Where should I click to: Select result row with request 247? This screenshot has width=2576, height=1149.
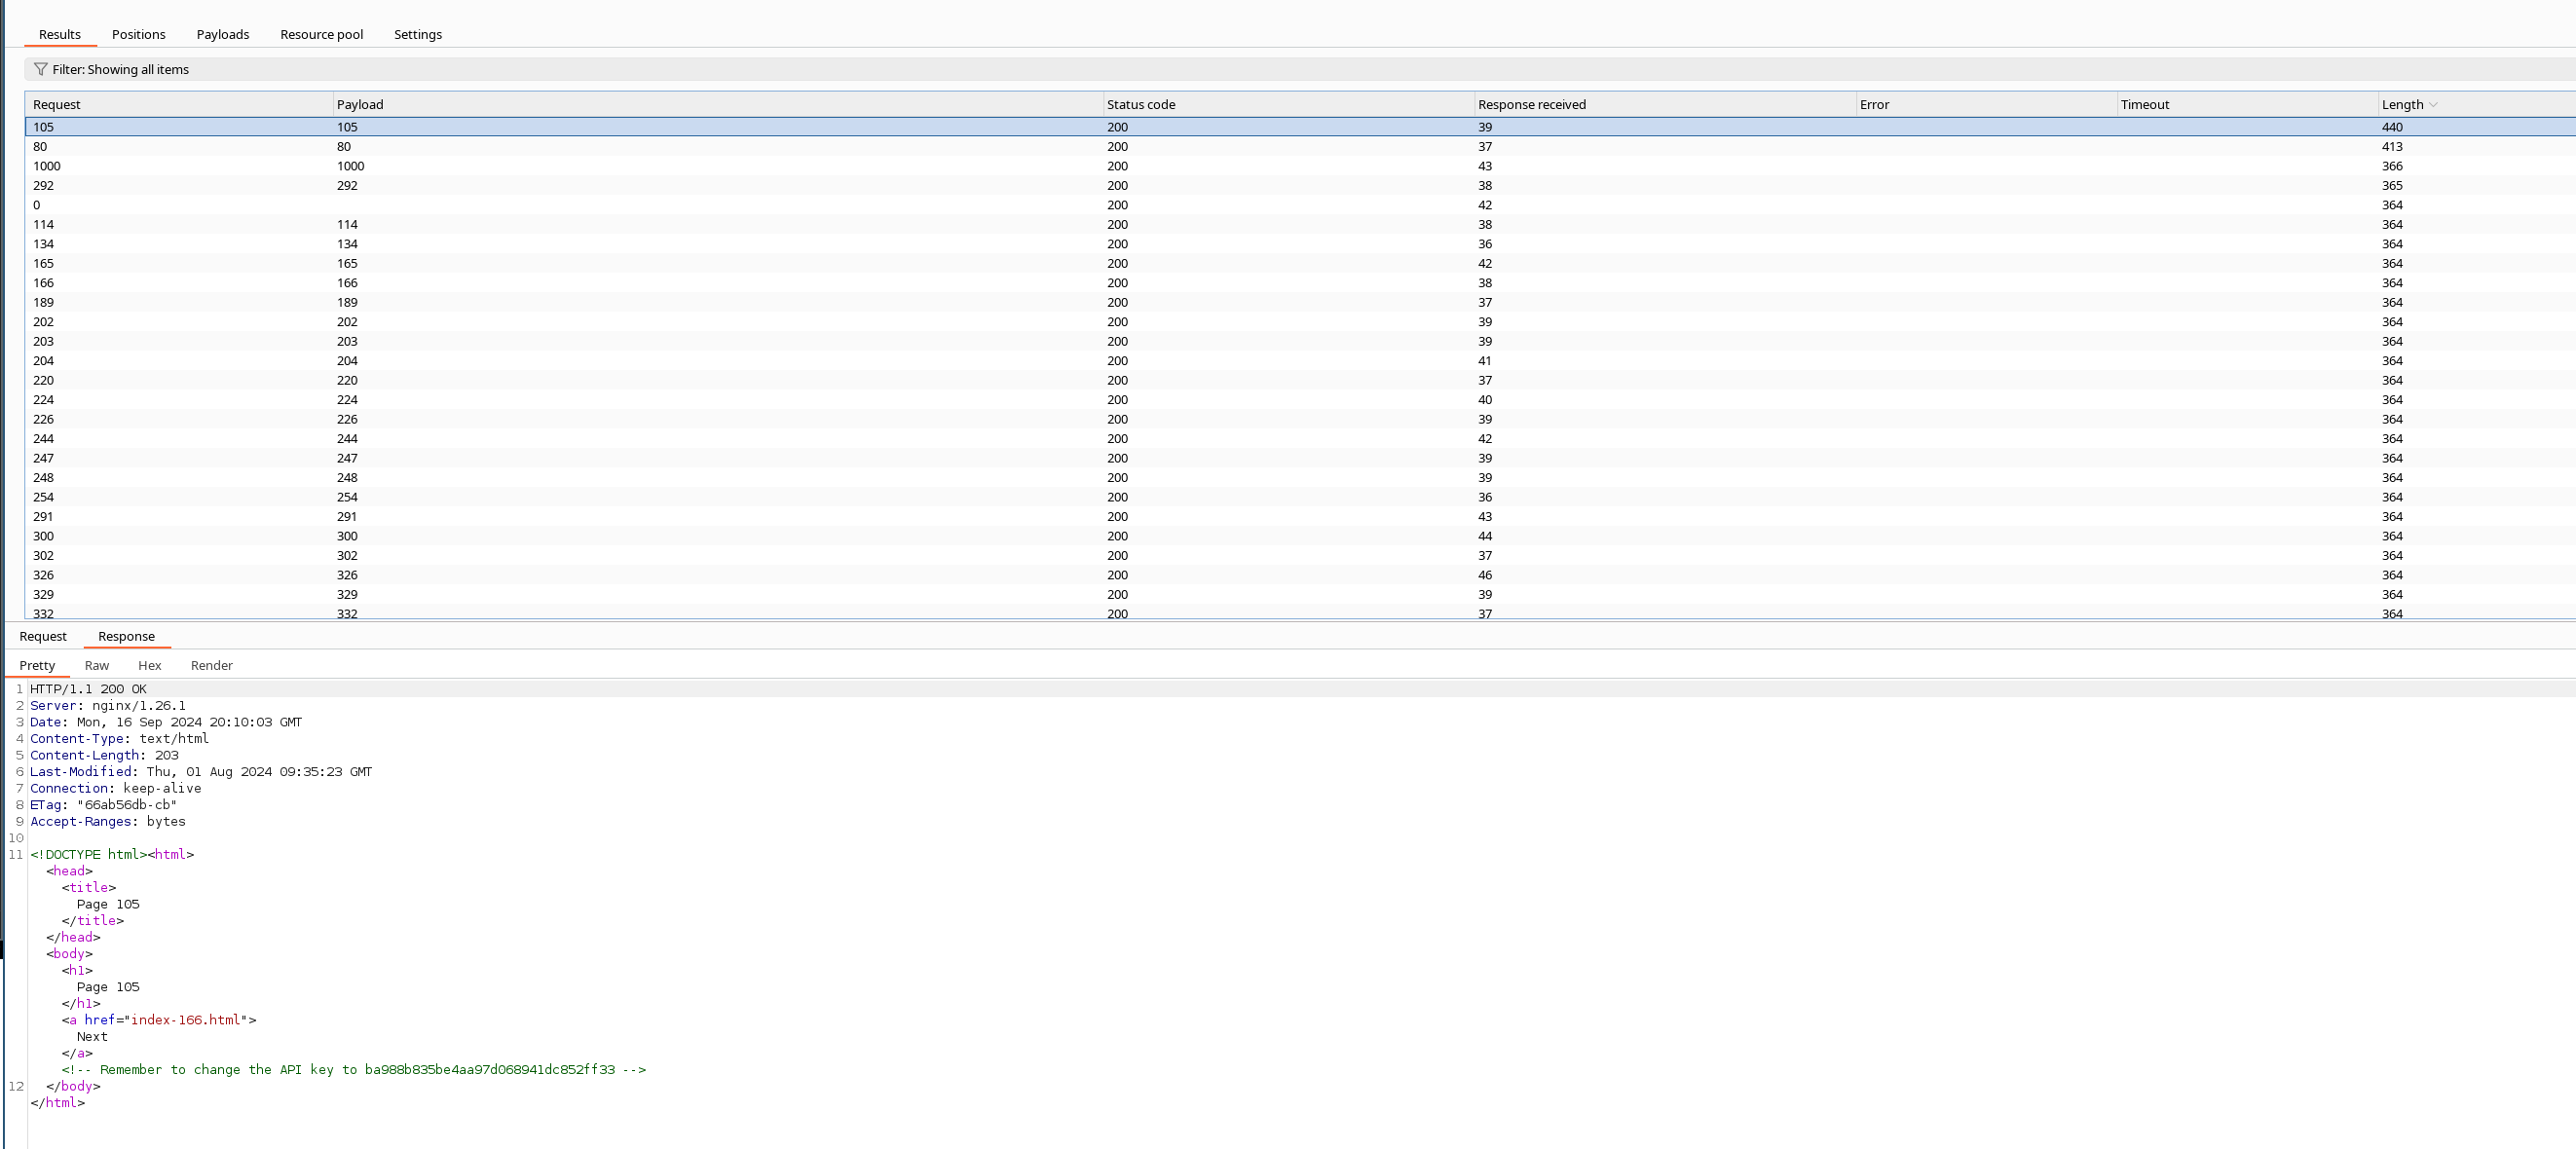click(x=1300, y=458)
